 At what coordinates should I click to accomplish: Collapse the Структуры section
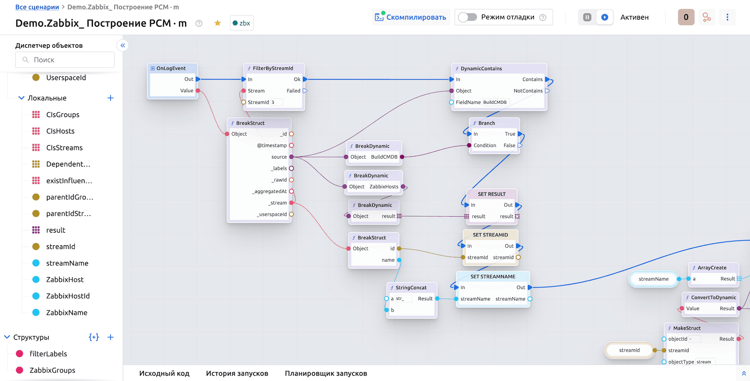coord(7,337)
